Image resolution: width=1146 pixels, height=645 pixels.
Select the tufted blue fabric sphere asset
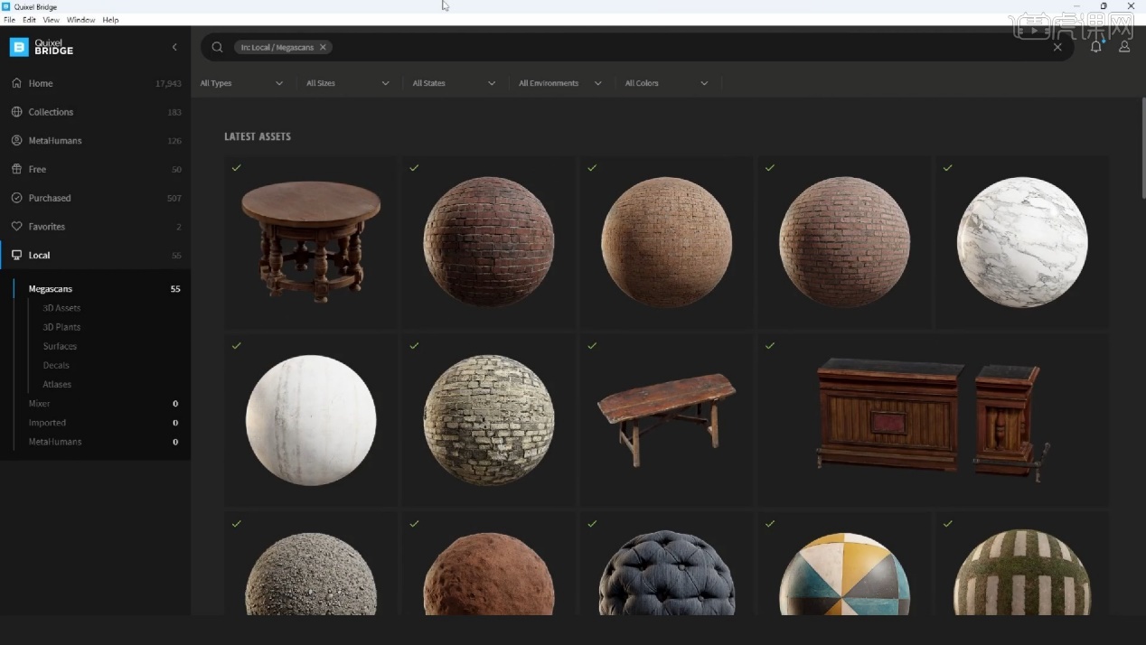(667, 564)
